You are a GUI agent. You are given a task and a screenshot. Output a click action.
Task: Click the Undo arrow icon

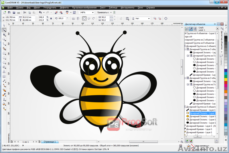pyautogui.click(x=40, y=13)
